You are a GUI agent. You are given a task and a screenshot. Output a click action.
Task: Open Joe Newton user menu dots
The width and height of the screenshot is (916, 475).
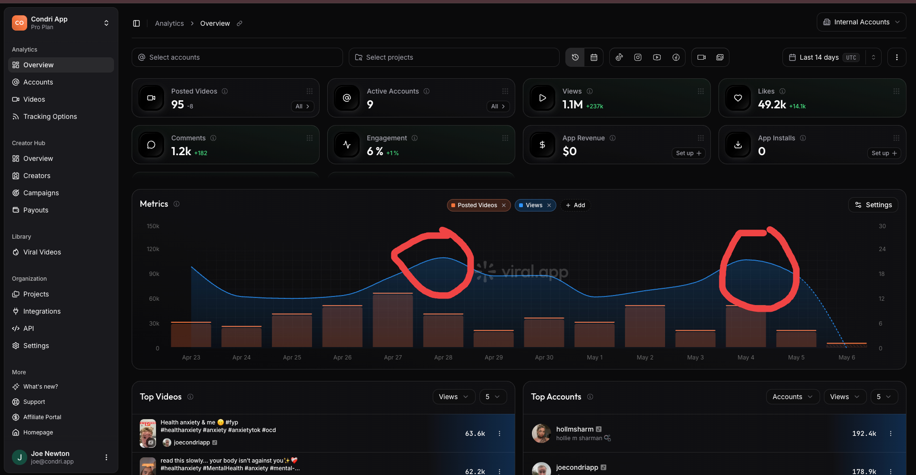(x=106, y=457)
